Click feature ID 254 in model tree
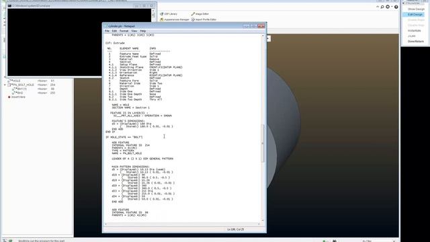Image resolution: width=430 pixels, height=242 pixels. click(x=52, y=85)
